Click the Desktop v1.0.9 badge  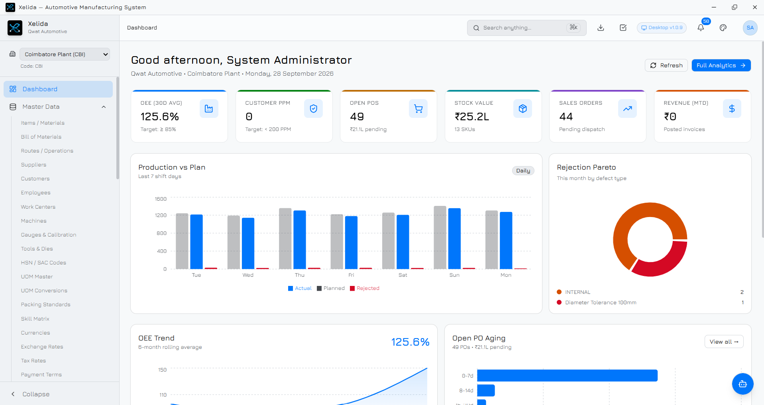662,28
